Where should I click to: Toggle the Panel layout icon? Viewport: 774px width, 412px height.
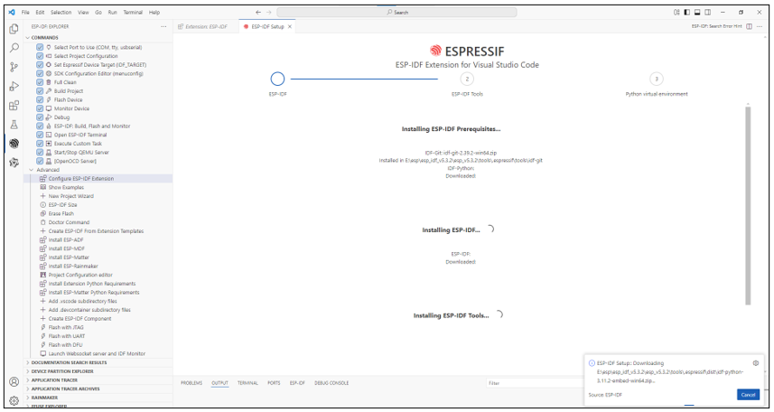(x=697, y=13)
